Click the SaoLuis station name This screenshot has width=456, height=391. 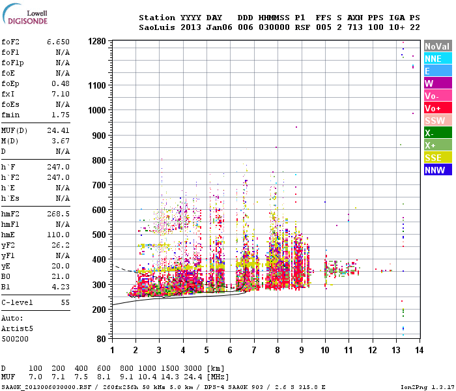(x=157, y=27)
